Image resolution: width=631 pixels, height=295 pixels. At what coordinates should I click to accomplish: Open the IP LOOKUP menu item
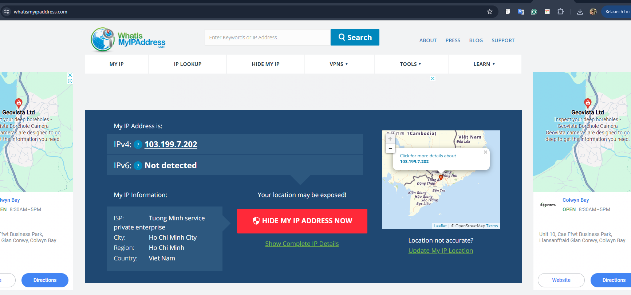[188, 64]
